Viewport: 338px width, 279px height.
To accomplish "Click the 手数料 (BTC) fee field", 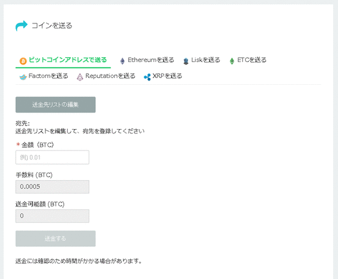I will tap(52, 187).
